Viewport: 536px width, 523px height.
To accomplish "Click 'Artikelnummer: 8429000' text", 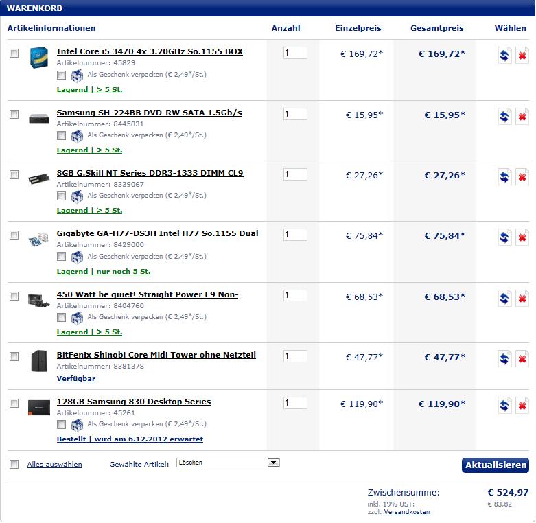I will point(100,245).
